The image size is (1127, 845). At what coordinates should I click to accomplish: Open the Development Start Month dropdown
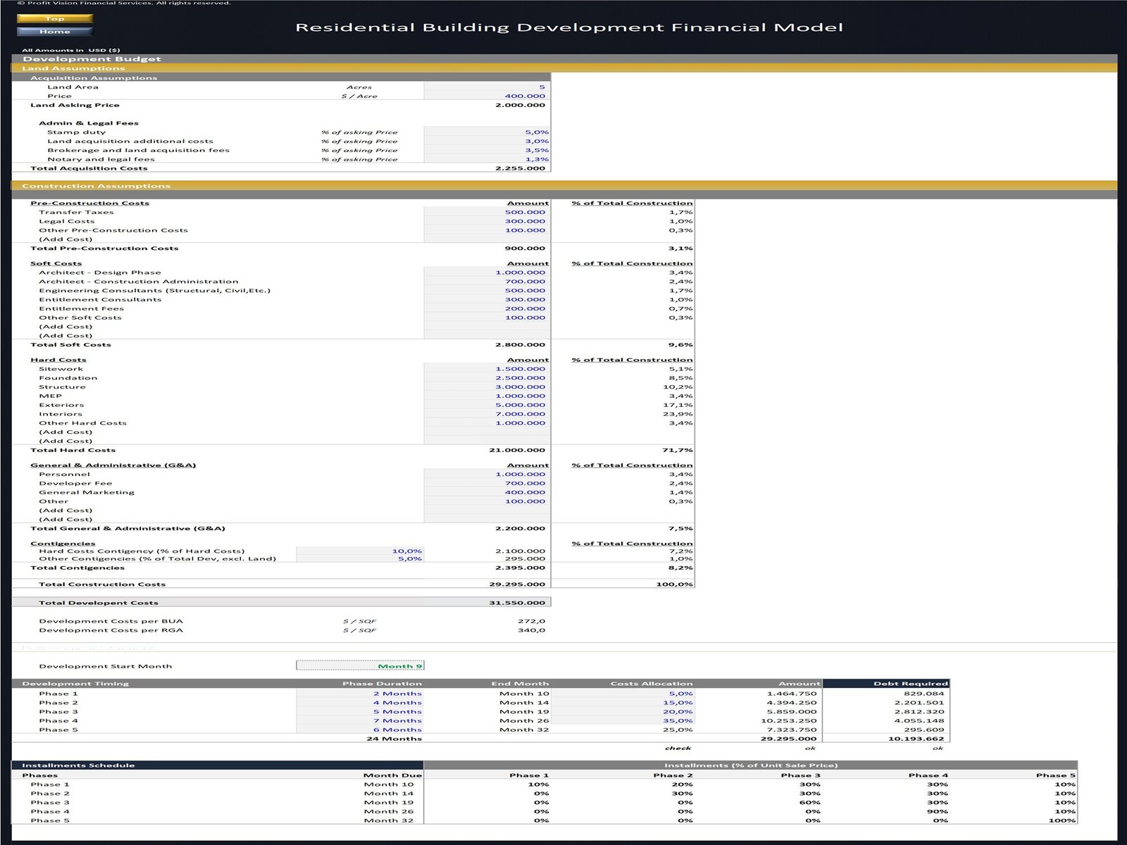[360, 666]
